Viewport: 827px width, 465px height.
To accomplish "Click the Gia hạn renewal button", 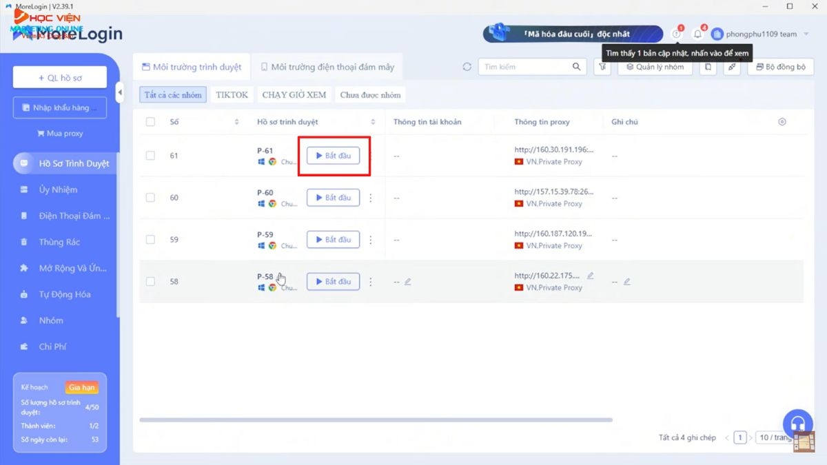I will (82, 387).
